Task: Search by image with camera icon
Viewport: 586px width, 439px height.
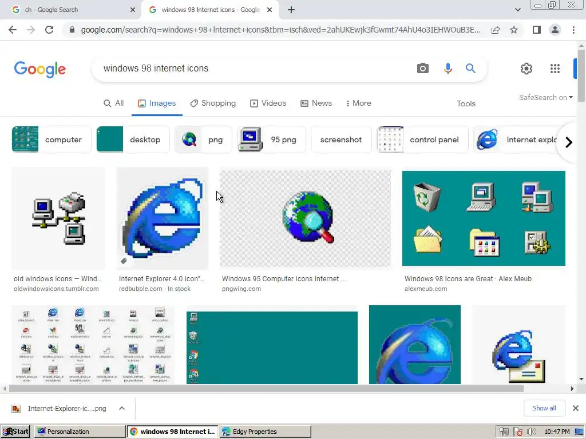Action: (423, 69)
